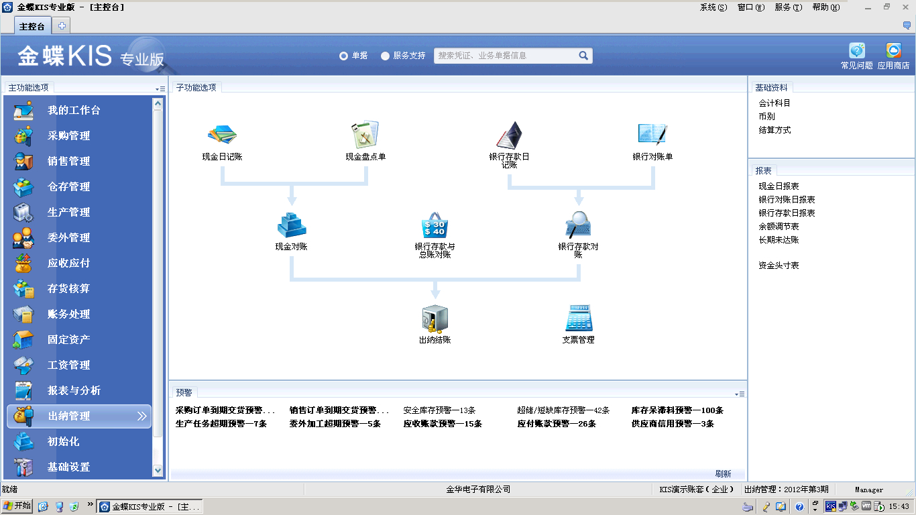This screenshot has height=515, width=916.
Task: Open the 服务(T) menu
Action: click(x=788, y=7)
